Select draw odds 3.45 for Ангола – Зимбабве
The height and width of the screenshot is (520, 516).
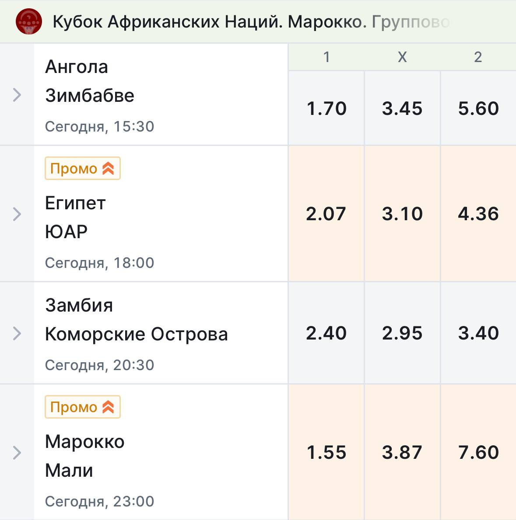tap(402, 108)
